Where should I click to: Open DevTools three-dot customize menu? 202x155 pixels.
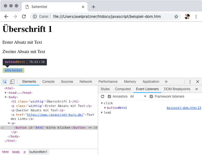click(190, 82)
